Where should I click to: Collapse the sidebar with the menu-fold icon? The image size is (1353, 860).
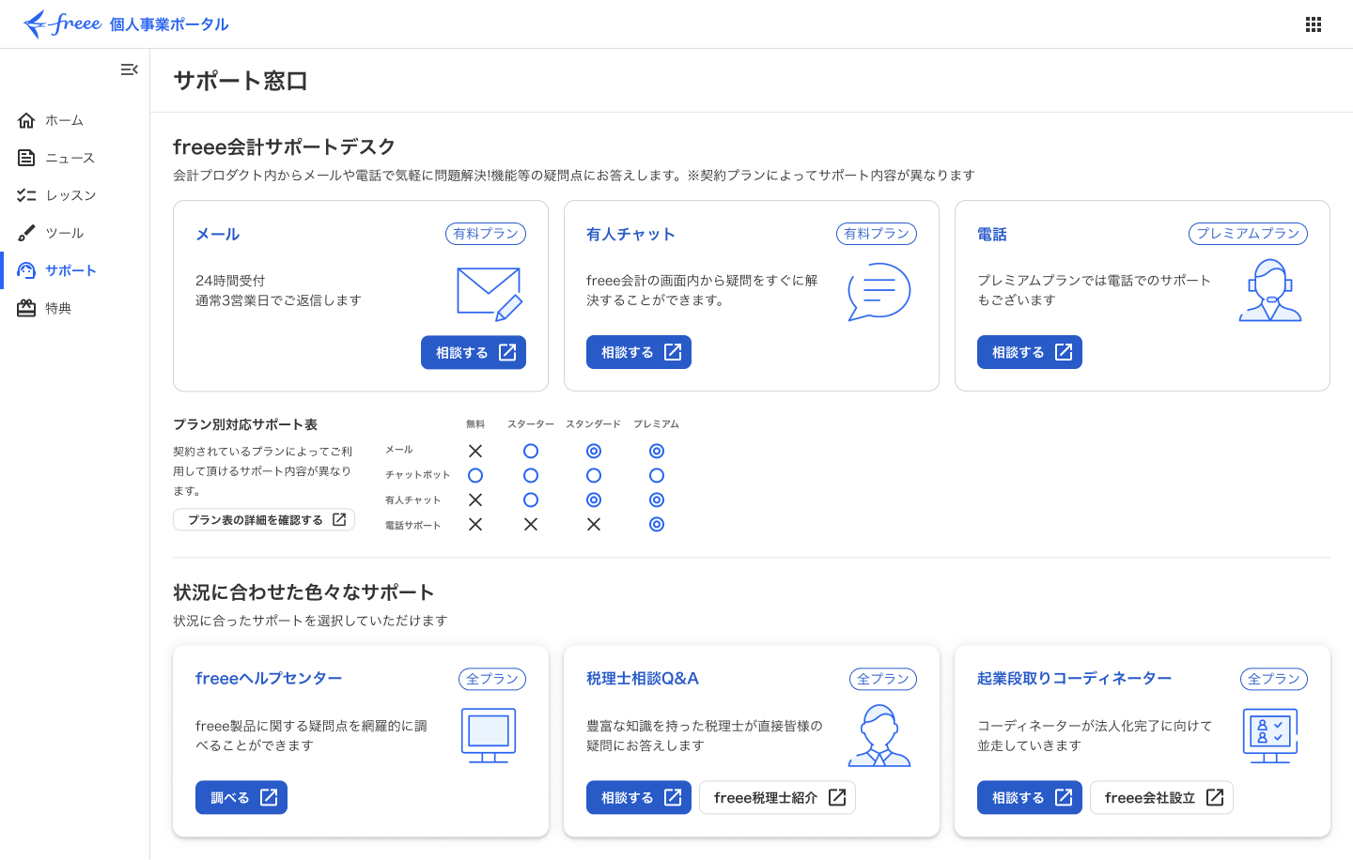click(130, 69)
